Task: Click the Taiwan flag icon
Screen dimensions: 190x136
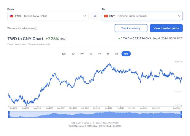Action: [x=12, y=16]
